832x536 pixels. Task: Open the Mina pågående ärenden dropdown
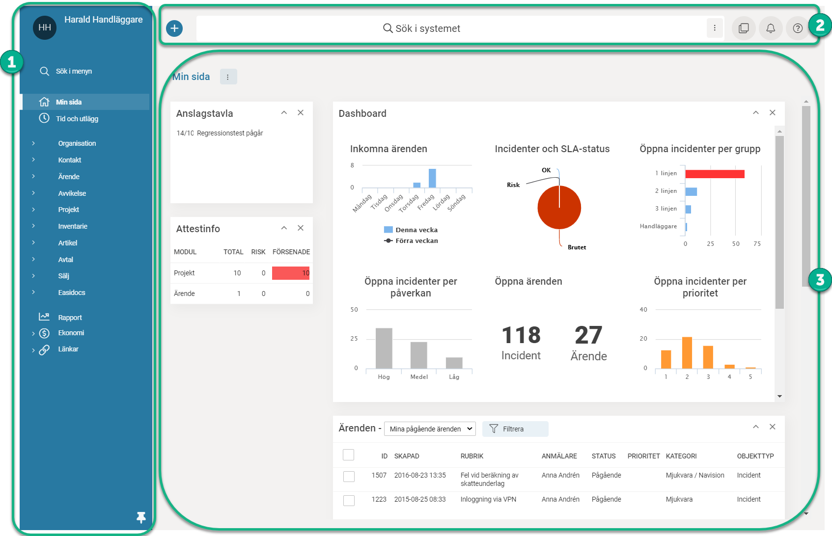(430, 429)
